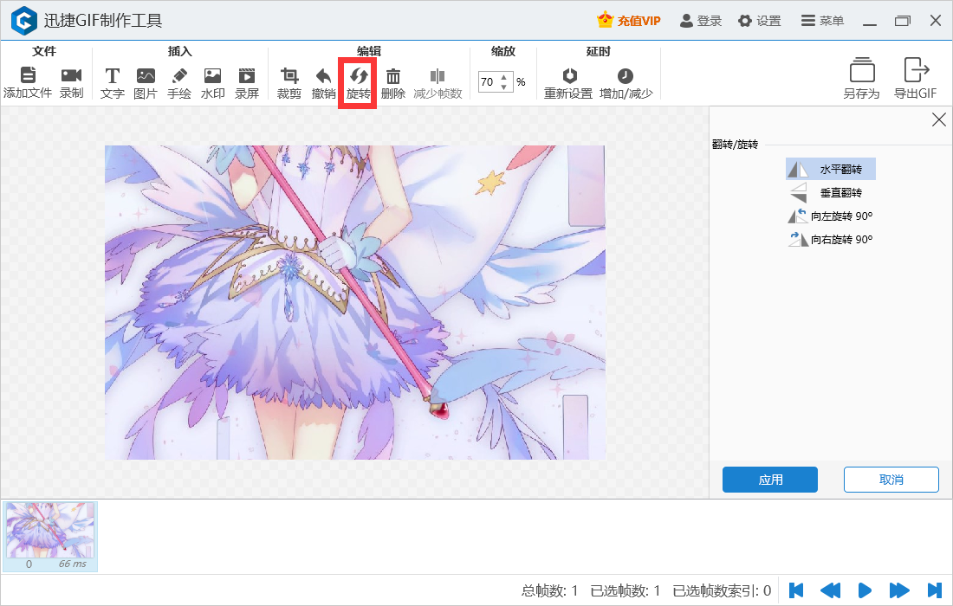
Task: Reset the delay with 重新设置
Action: 568,83
